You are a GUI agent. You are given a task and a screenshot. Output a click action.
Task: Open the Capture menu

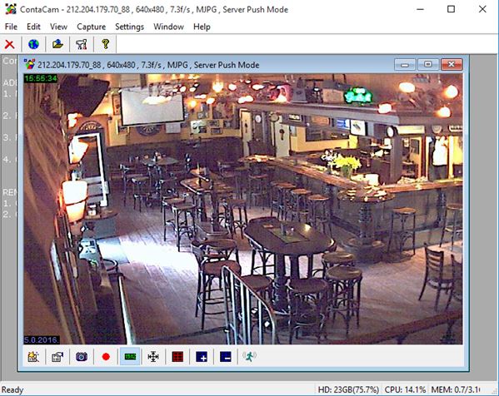click(x=92, y=27)
